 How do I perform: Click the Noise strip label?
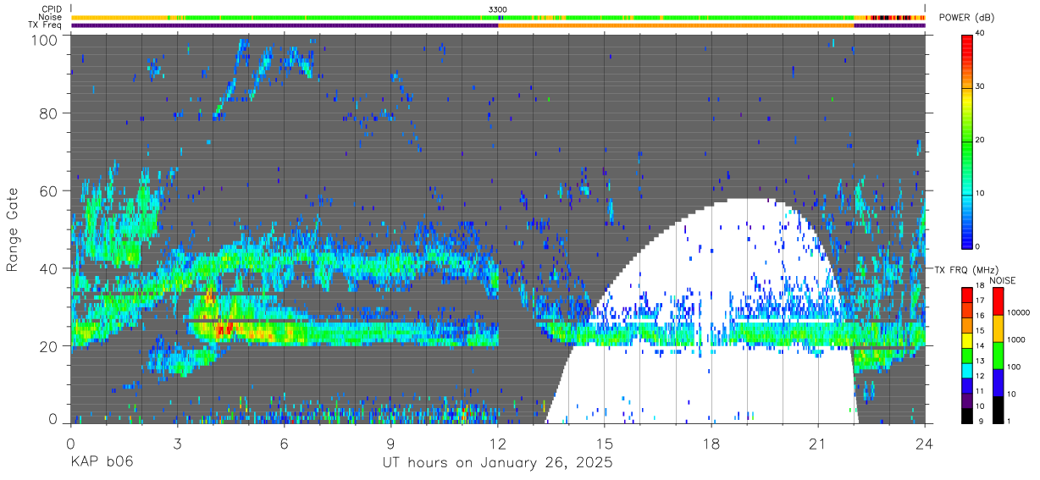point(51,17)
